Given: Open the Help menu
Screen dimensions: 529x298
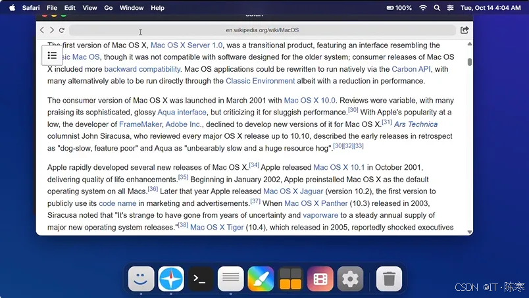Looking at the screenshot, I should point(157,8).
